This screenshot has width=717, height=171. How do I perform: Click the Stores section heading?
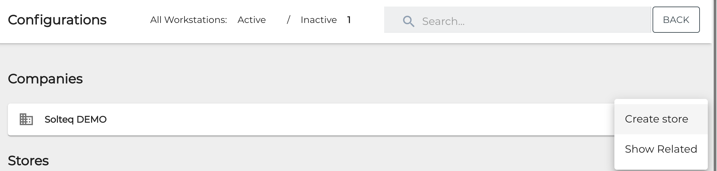coord(28,161)
